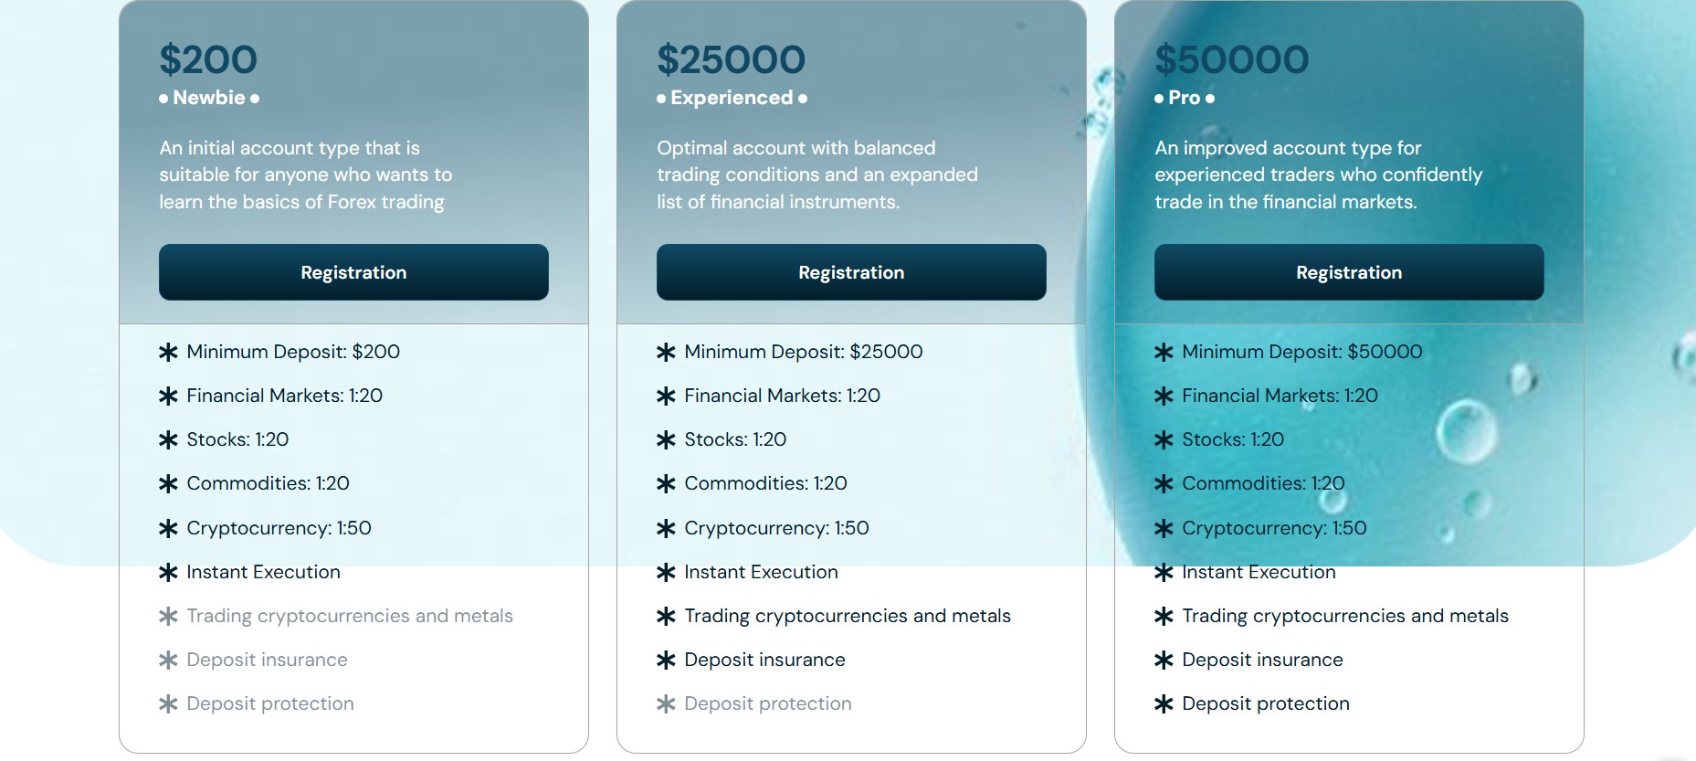
Task: Click Registration button on Pro plan
Action: coord(1349,272)
